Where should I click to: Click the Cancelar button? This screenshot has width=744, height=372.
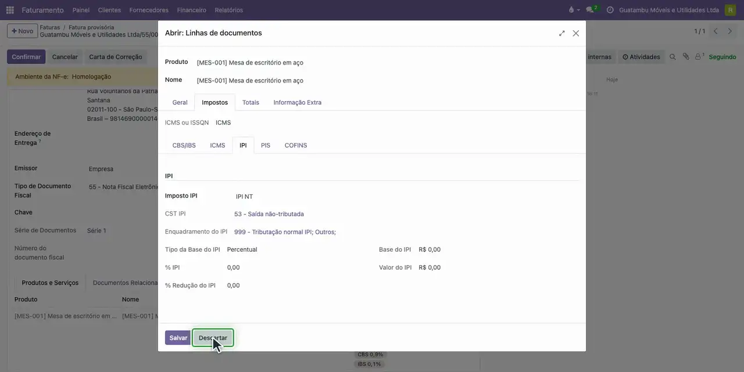click(x=65, y=57)
